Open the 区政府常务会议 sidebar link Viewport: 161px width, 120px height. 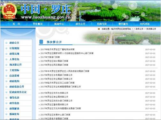[18, 92]
